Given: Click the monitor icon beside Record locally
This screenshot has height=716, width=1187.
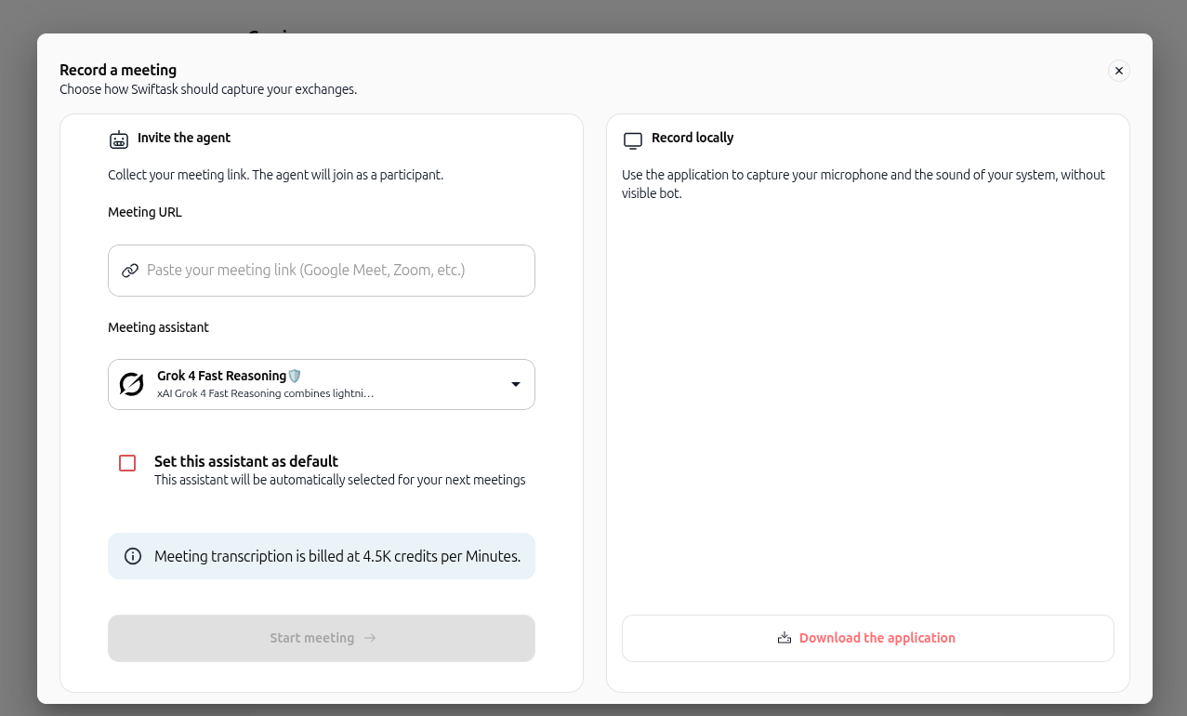Looking at the screenshot, I should 633,140.
